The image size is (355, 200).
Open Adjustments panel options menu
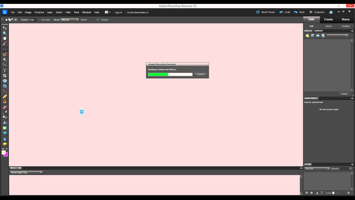(x=352, y=98)
